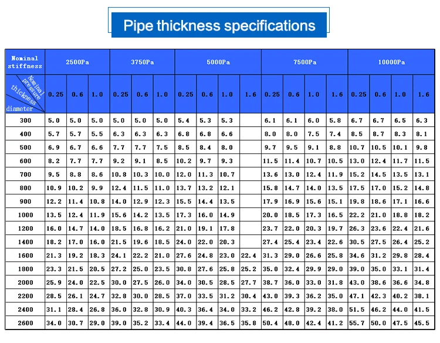Image resolution: width=440 pixels, height=343 pixels.
Task: Click the 1400 diameter row label
Action: 25,242
